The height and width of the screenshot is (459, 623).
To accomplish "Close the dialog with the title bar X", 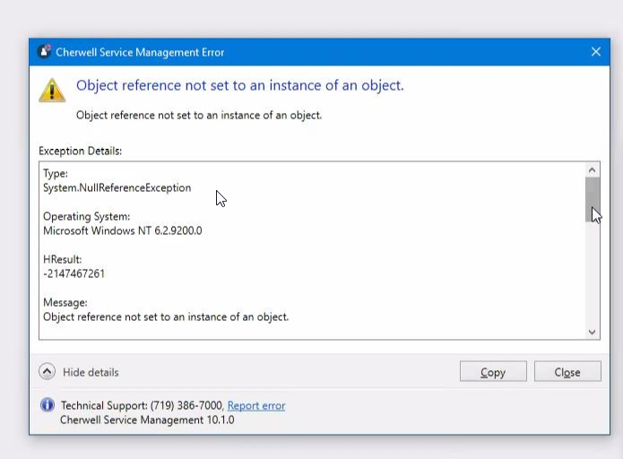I will coord(595,52).
